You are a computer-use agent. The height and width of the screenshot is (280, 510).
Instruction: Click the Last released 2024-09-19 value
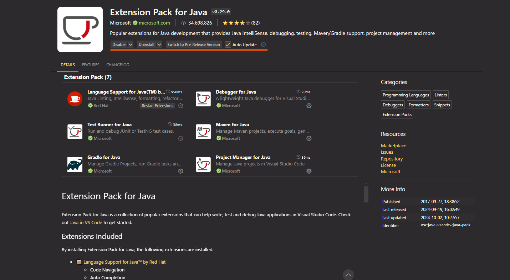point(440,210)
